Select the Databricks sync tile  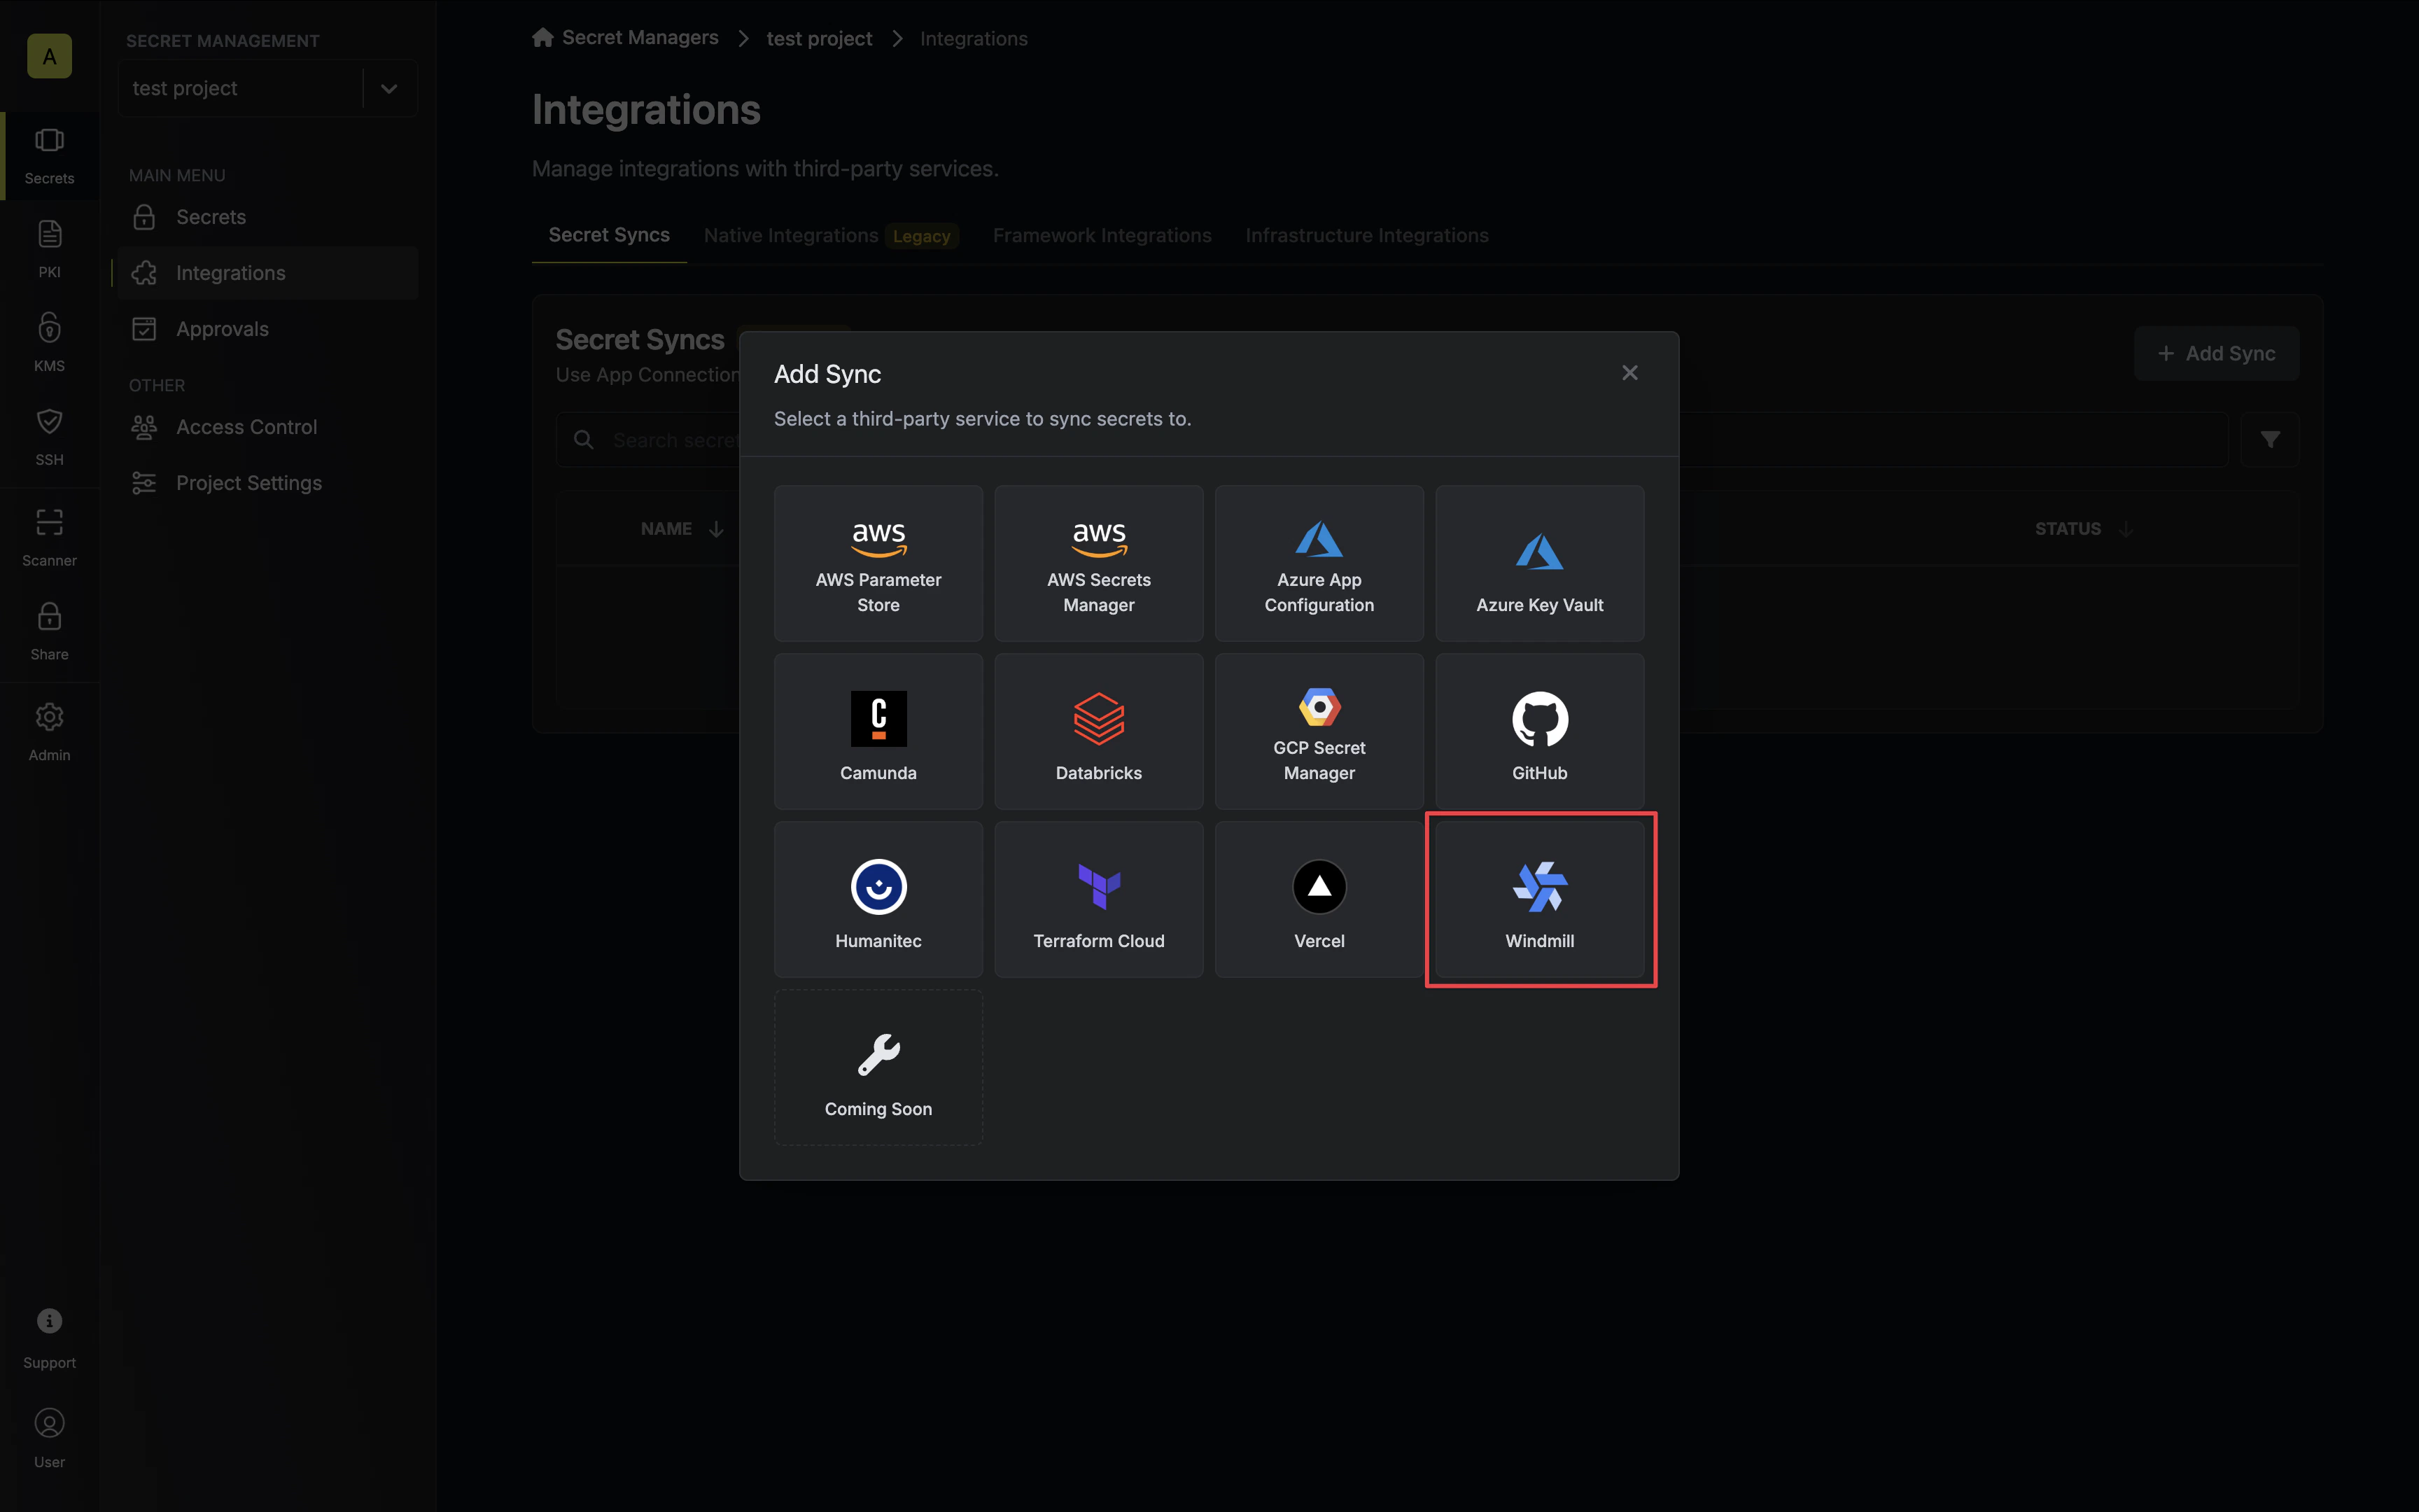[x=1098, y=731]
